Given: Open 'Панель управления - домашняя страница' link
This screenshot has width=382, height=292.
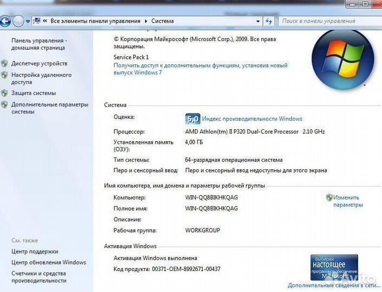Looking at the screenshot, I should click(39, 44).
